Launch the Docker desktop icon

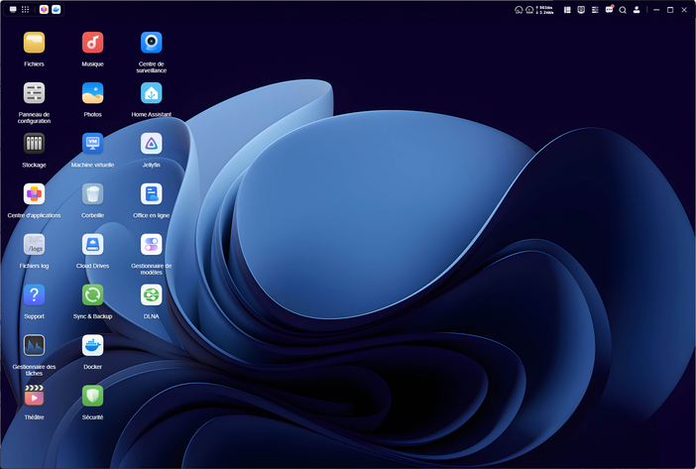[93, 346]
